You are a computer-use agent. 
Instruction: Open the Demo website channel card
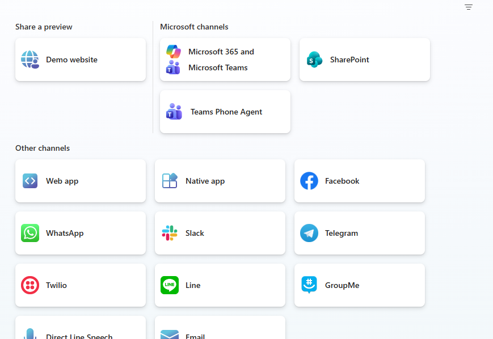coord(81,60)
